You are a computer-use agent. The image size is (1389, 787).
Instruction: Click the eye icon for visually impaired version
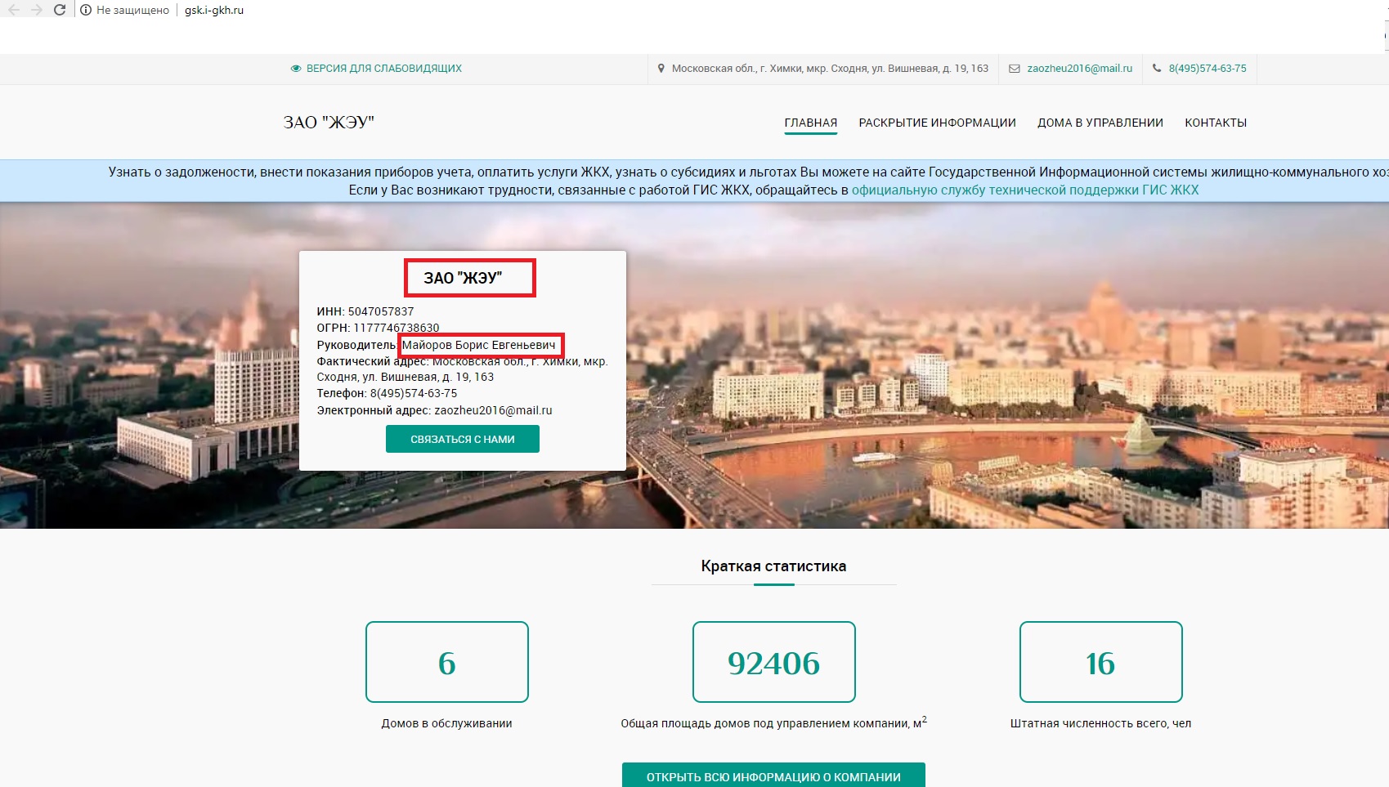[296, 69]
